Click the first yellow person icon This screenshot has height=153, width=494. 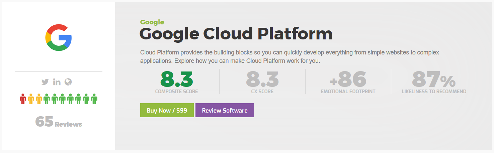point(31,99)
